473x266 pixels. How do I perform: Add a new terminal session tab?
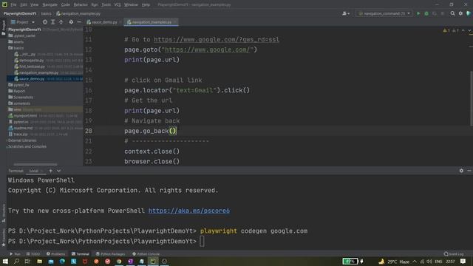click(51, 171)
